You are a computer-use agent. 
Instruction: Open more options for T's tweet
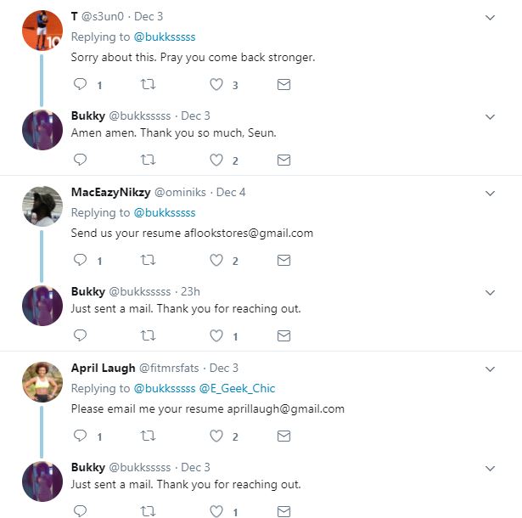pos(490,17)
